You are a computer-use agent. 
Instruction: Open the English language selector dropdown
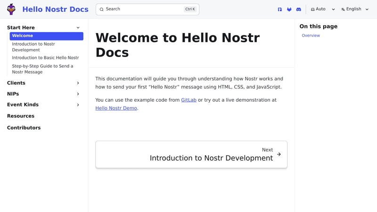click(x=355, y=9)
